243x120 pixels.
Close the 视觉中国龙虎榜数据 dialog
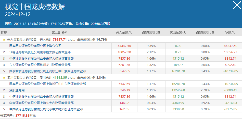point(237,5)
